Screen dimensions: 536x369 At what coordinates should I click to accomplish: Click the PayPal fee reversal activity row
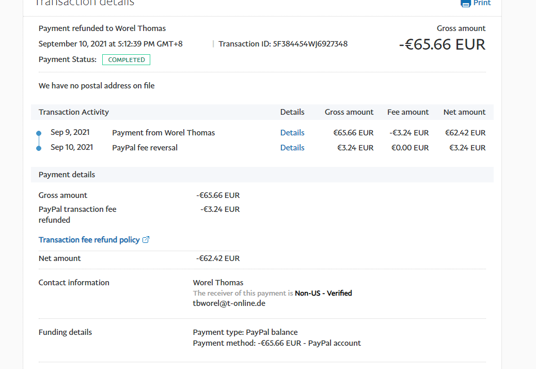145,148
